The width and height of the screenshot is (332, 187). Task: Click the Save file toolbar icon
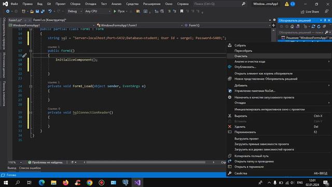click(x=37, y=11)
